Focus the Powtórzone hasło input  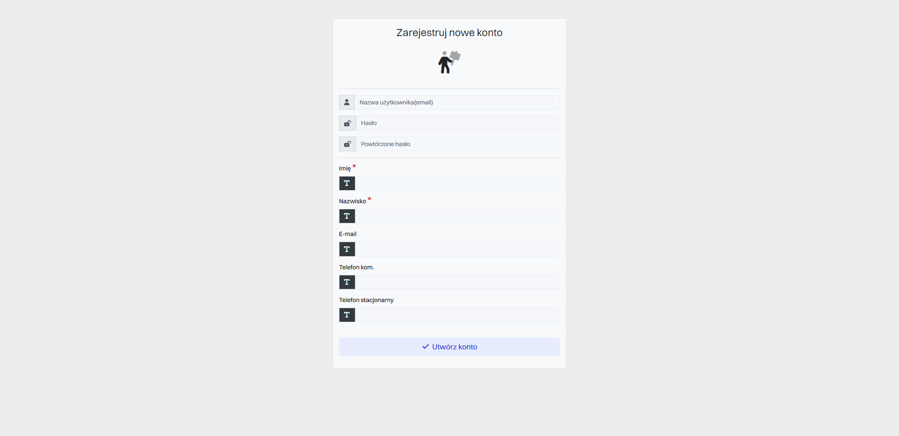coord(457,144)
